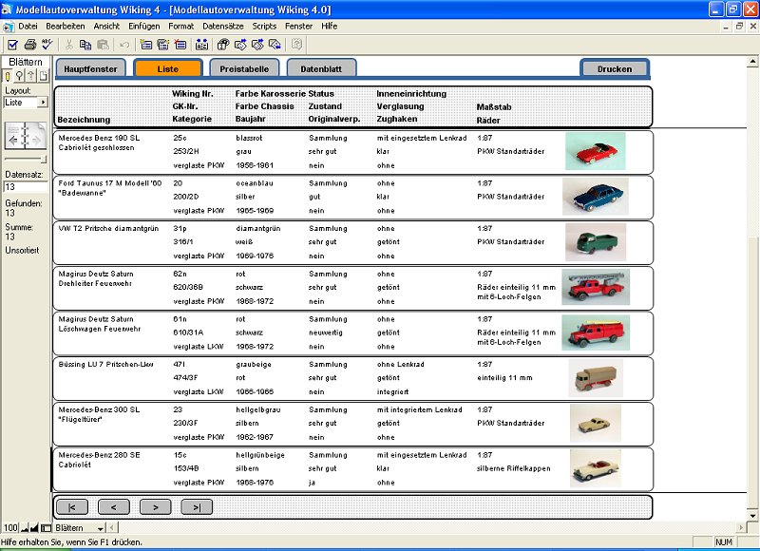Click the red Mercedes 190 SL thumbnail

coord(596,151)
